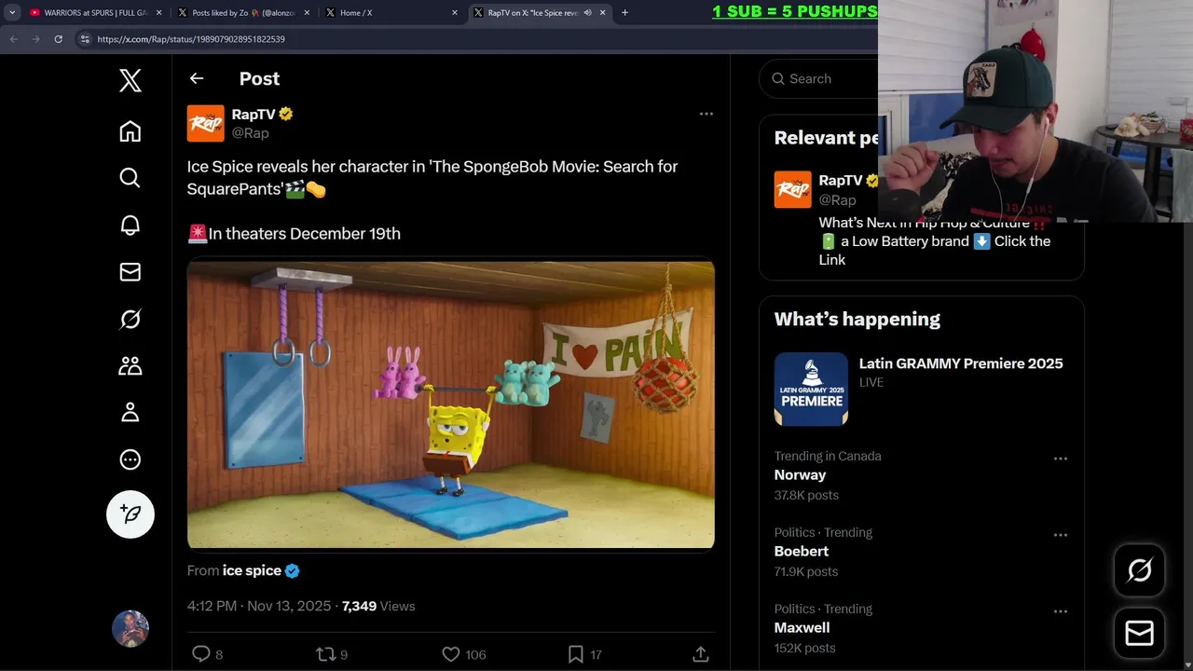Screen dimensions: 1193x671
Task: Open the post's three-dot more menu
Action: (706, 114)
